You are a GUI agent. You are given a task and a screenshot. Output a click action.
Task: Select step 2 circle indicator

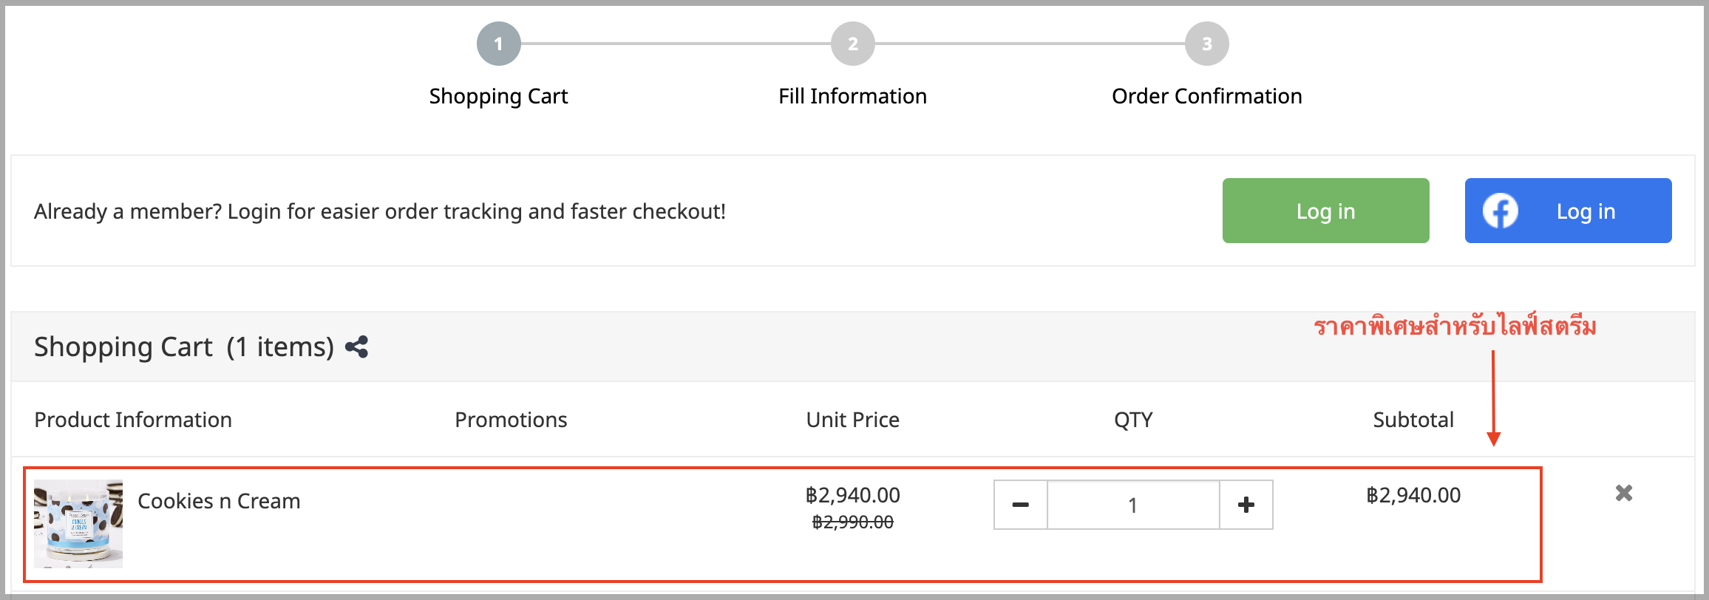[853, 44]
